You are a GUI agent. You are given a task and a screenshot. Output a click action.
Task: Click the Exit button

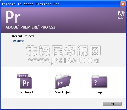[x=112, y=104]
